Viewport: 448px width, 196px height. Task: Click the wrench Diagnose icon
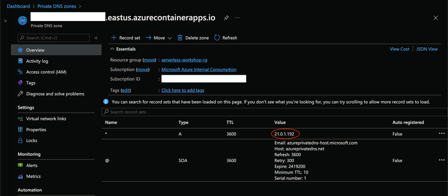20,94
